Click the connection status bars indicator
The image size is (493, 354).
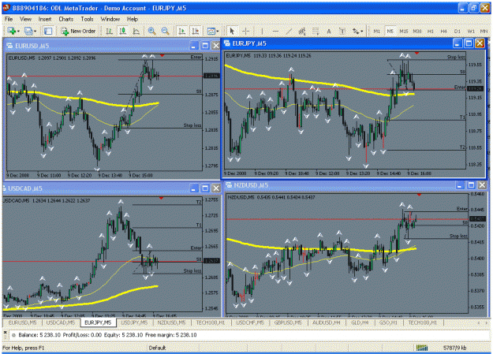coord(422,348)
